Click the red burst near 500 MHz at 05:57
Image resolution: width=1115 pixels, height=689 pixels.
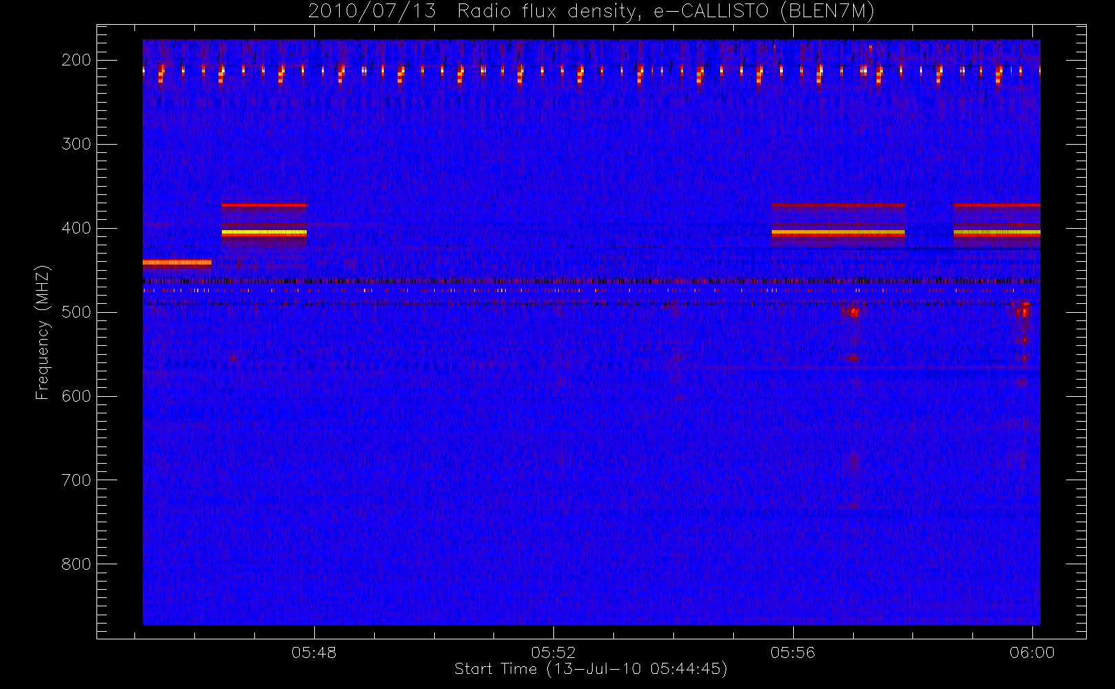click(x=852, y=312)
